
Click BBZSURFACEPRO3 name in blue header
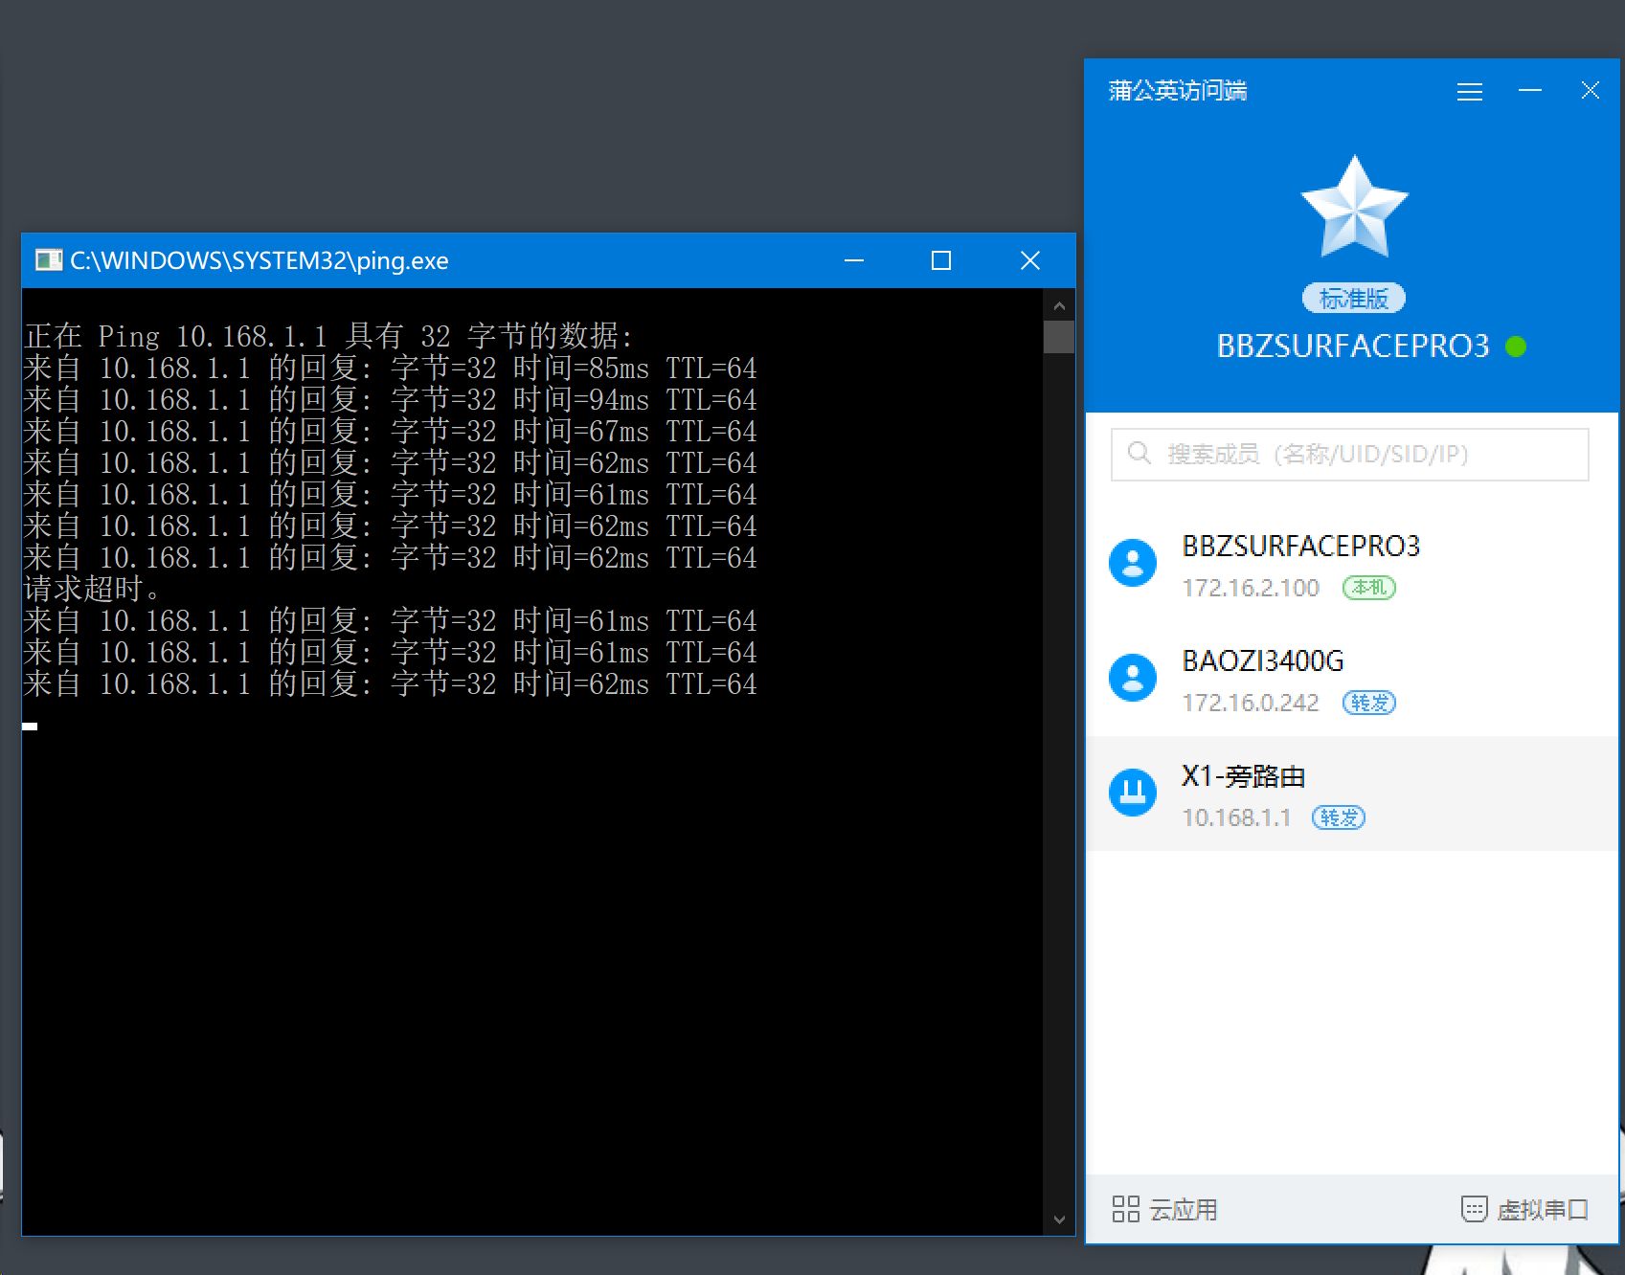[x=1353, y=346]
